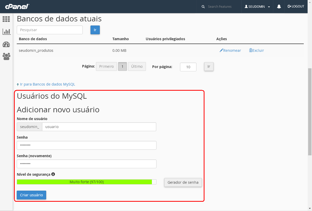The image size is (312, 211).
Task: Click the Criar usuário button
Action: [31, 195]
